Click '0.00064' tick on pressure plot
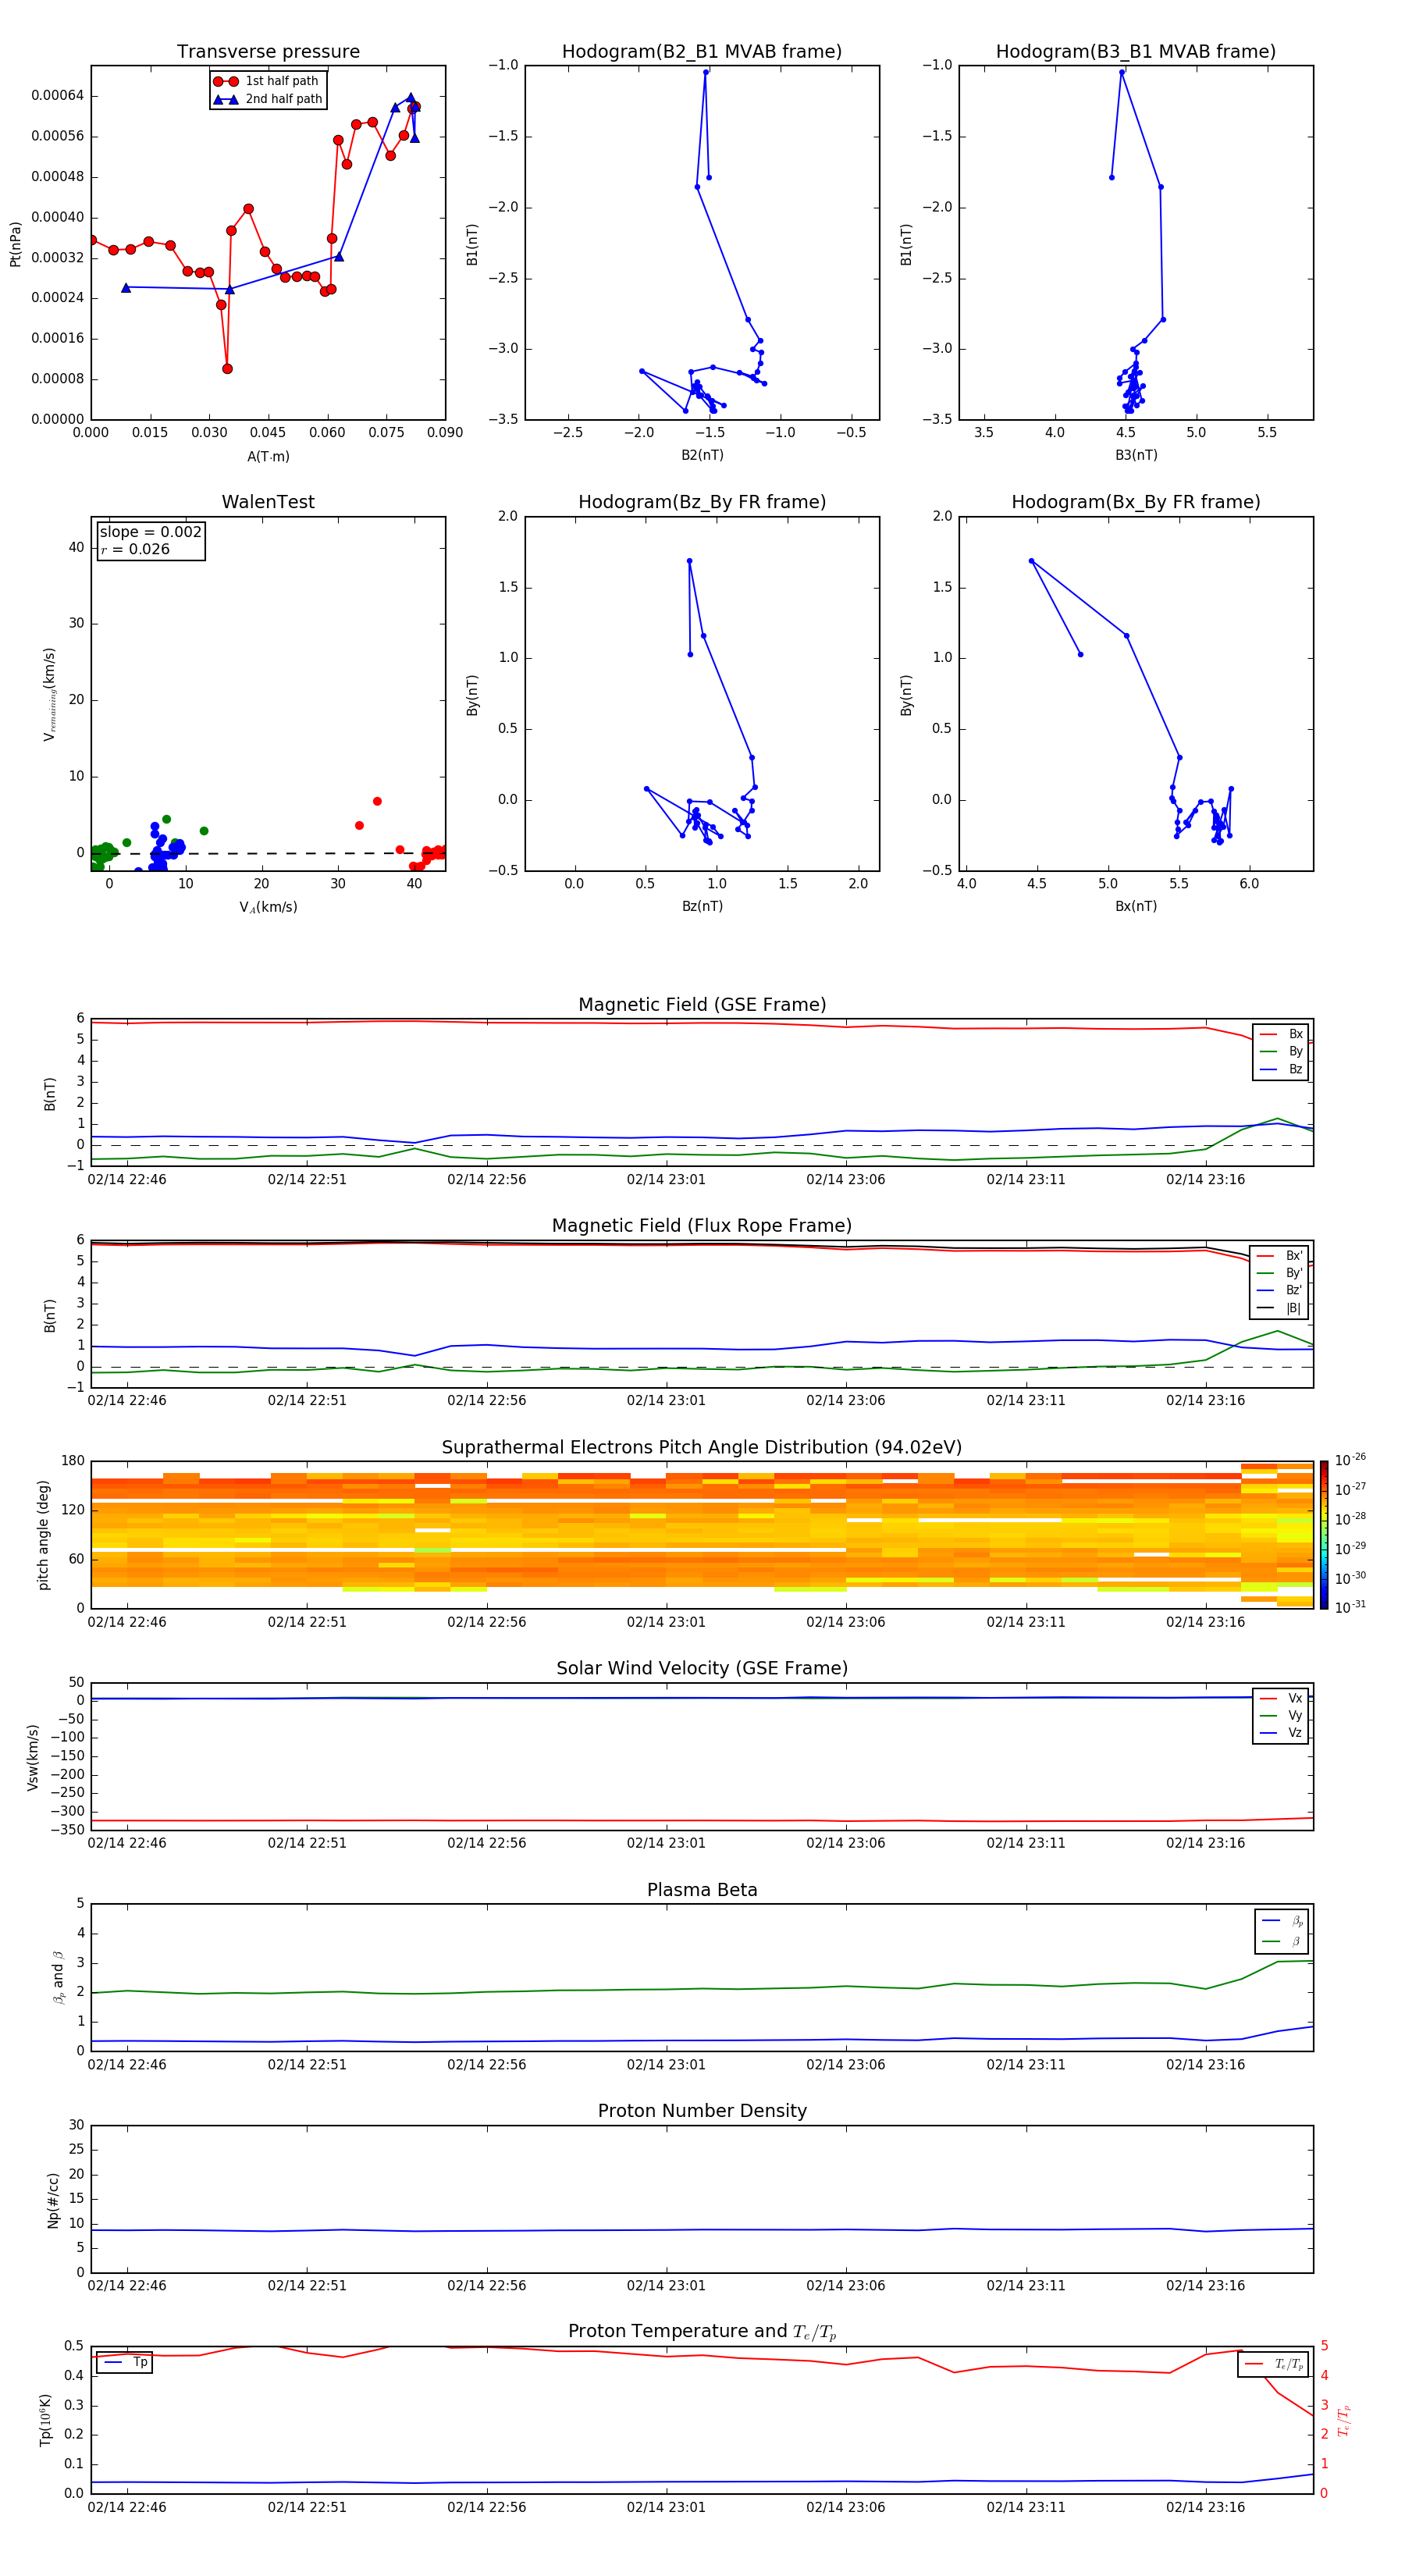This screenshot has height=2576, width=1405. (x=57, y=96)
